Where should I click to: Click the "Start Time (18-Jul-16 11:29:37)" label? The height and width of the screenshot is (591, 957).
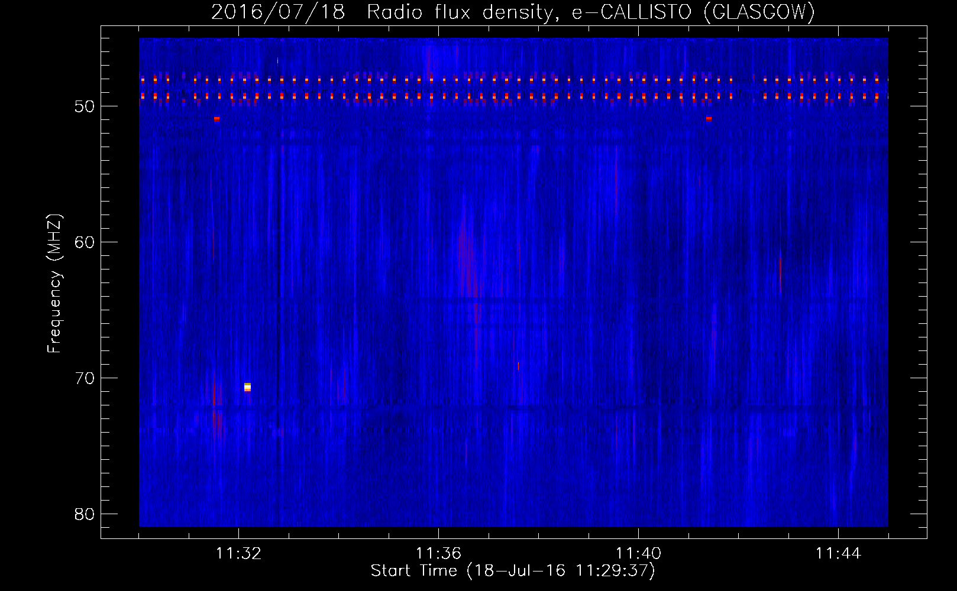(x=513, y=571)
